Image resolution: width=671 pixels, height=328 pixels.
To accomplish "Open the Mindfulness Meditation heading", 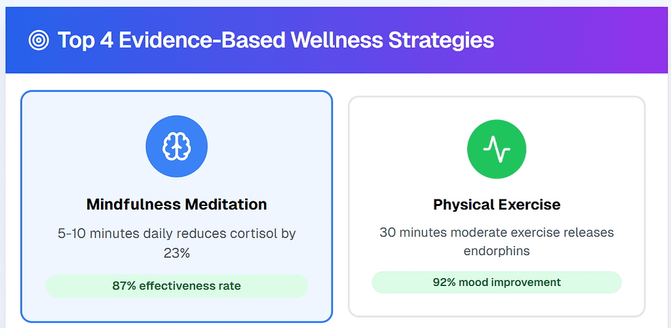I will 176,204.
